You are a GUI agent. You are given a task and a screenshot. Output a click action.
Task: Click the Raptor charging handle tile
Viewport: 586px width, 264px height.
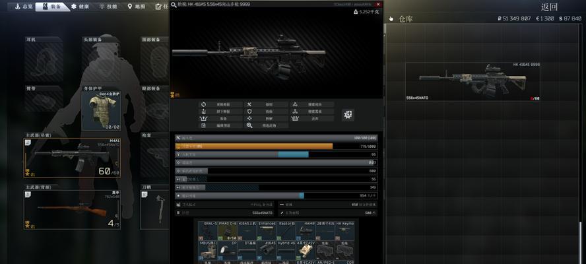[x=286, y=231]
